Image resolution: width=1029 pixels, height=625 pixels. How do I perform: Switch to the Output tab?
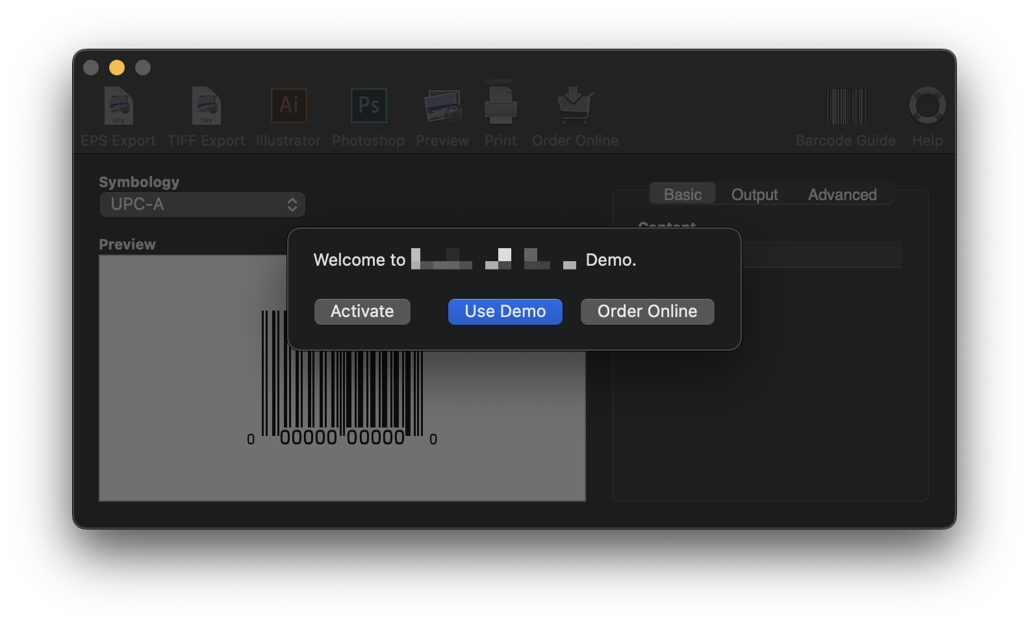coord(754,194)
